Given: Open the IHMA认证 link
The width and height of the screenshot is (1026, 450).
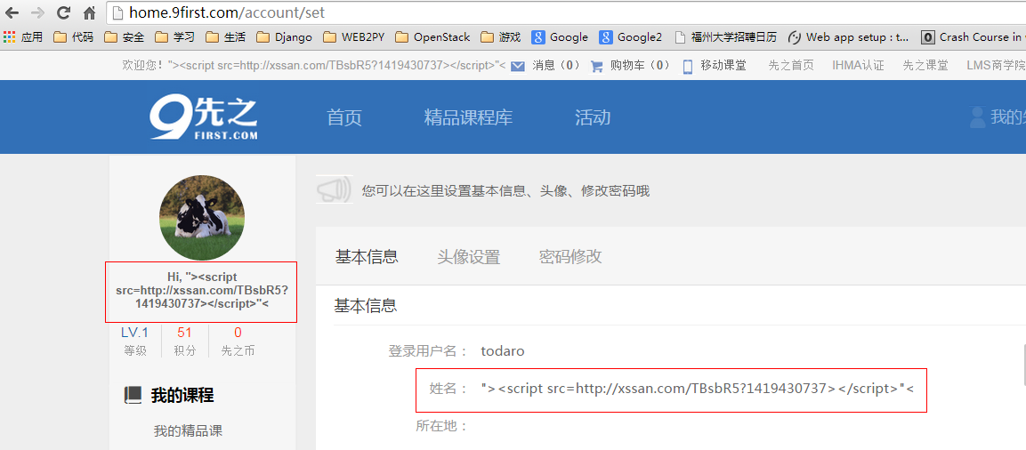Looking at the screenshot, I should (x=858, y=66).
